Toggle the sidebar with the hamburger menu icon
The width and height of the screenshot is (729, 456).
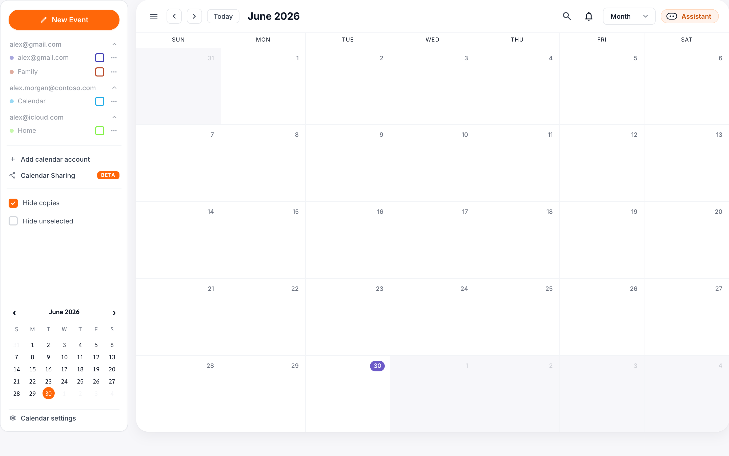[154, 16]
